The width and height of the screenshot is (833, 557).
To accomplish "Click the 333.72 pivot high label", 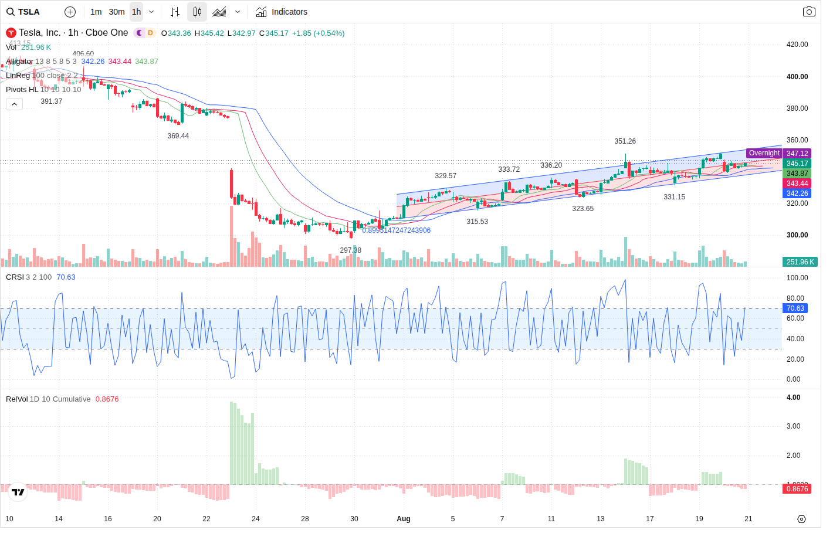I will (x=509, y=169).
